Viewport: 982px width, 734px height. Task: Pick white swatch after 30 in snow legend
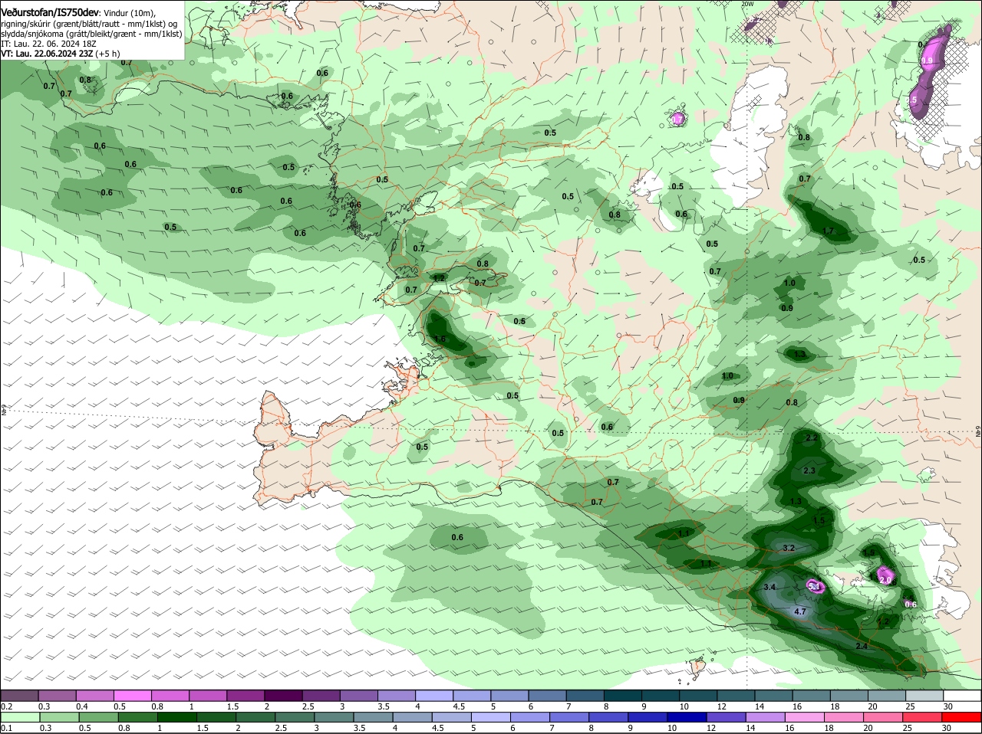[x=962, y=696]
